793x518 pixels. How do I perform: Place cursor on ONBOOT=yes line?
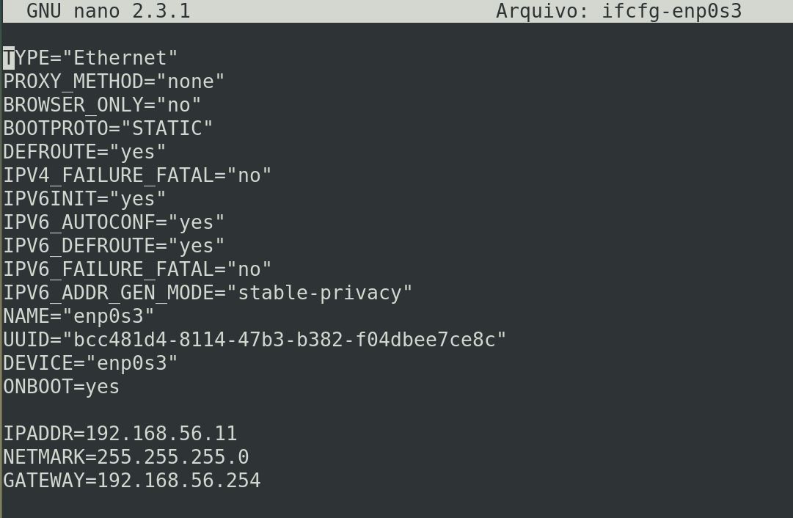61,387
